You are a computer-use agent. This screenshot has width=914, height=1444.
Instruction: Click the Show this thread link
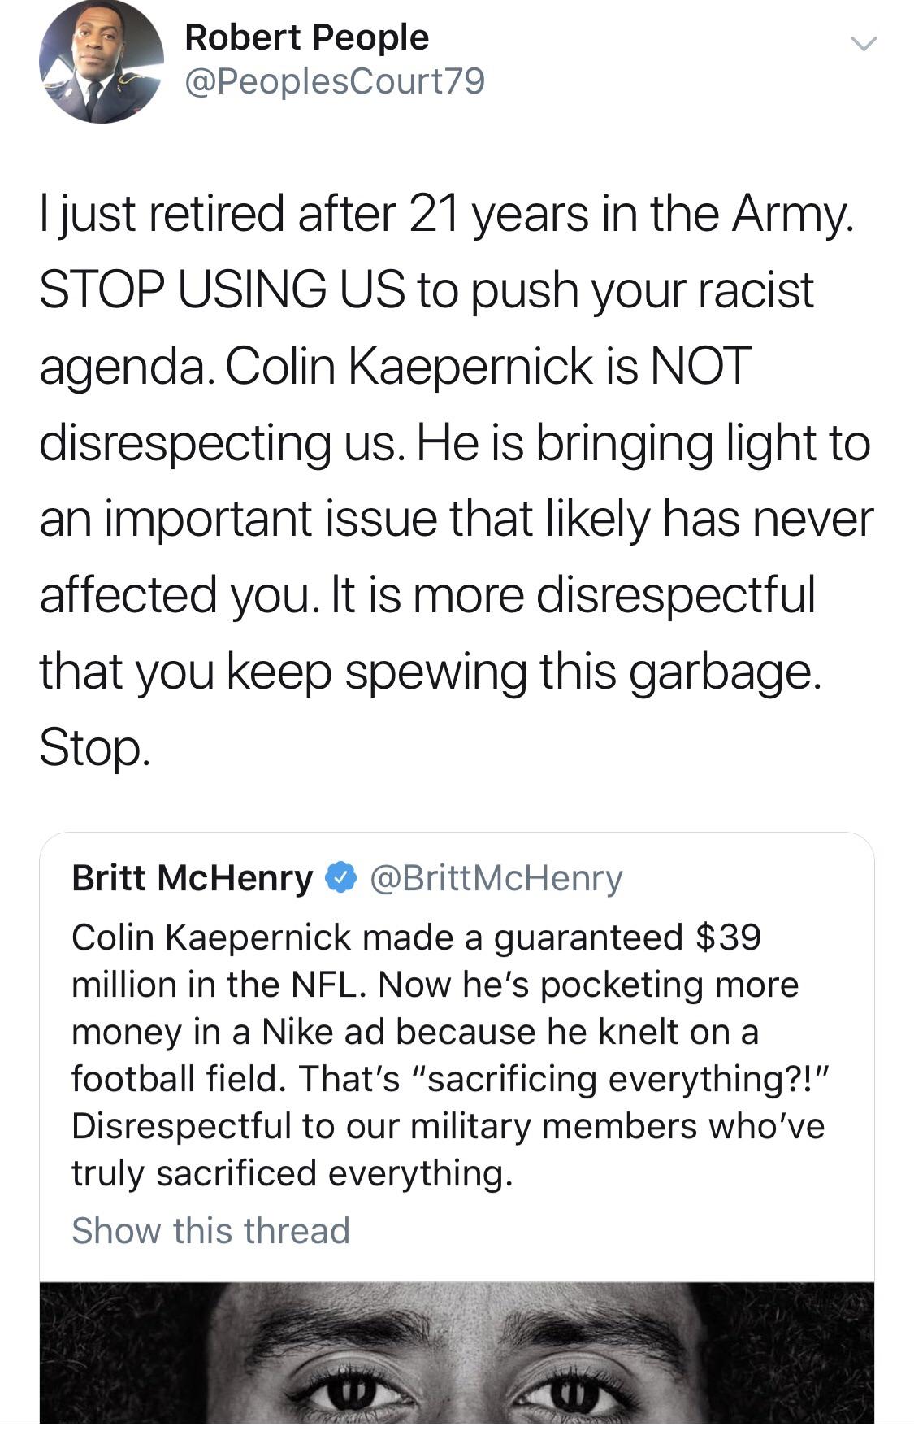pos(210,1229)
